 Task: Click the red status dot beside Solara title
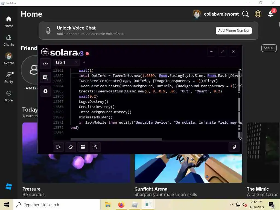tap(87, 54)
